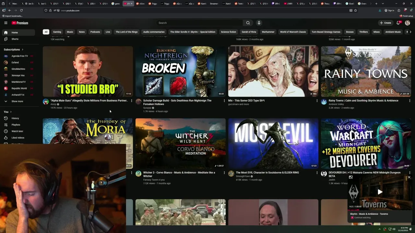
Task: Show hidden system tray icons
Action: point(380,229)
